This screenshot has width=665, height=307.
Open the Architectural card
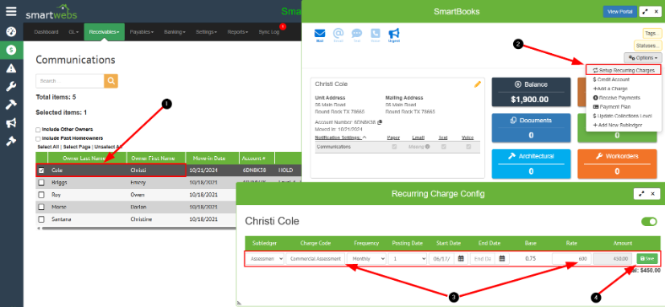pyautogui.click(x=531, y=164)
